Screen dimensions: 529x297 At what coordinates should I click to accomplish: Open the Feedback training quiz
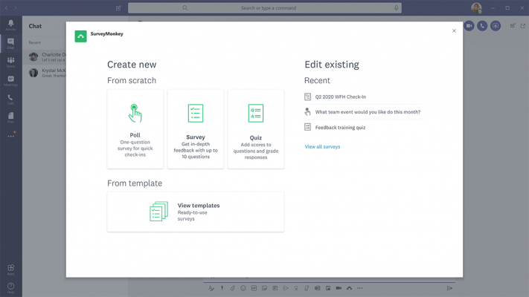coord(362,127)
